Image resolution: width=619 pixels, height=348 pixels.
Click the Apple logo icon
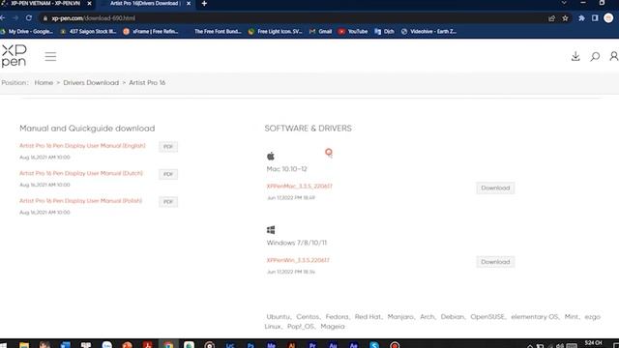(271, 157)
